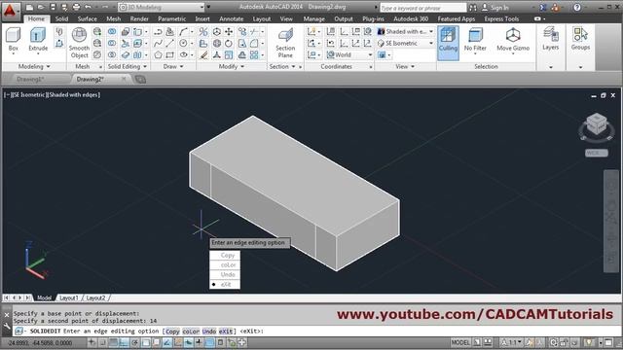Select the Rectangle tool in Draw panel

click(x=170, y=54)
